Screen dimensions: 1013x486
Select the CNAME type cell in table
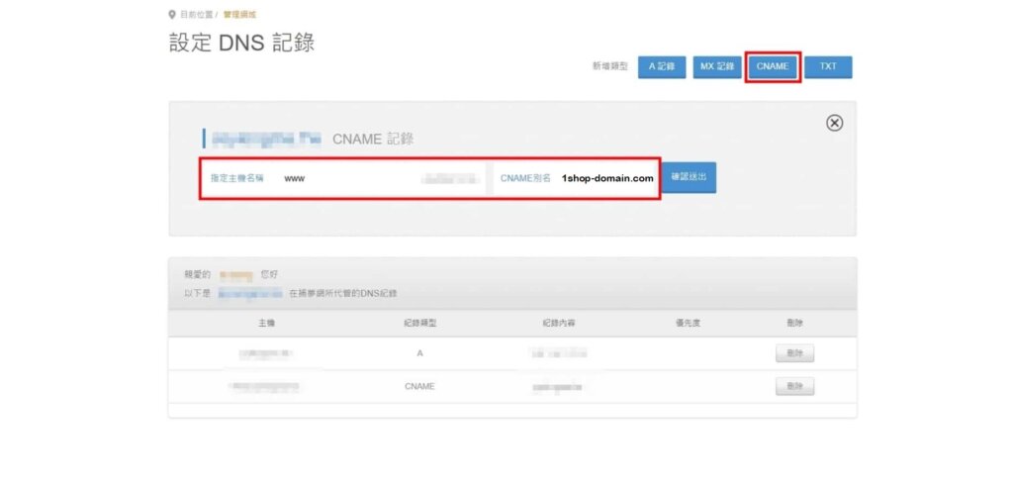click(418, 386)
